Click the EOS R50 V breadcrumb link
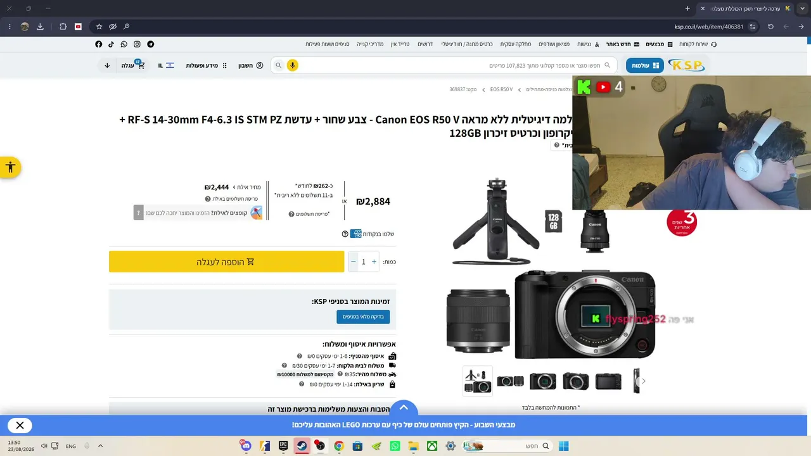Screen dimensions: 811x456 click(x=501, y=90)
